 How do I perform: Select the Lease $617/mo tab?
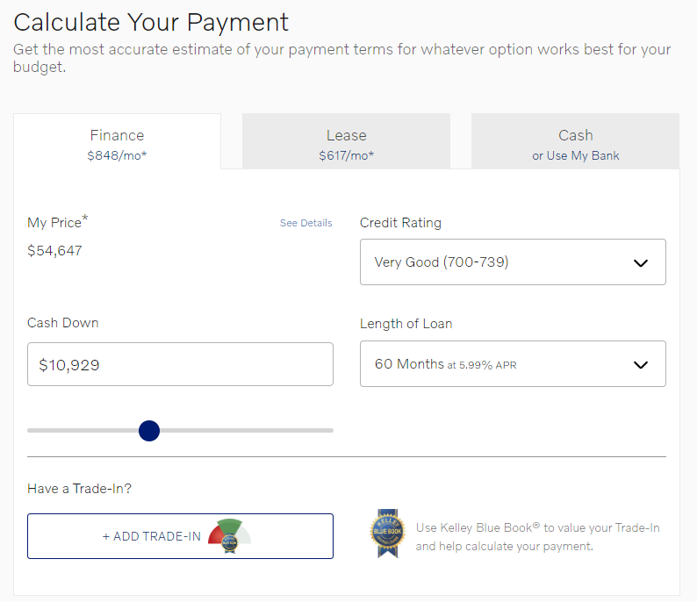(x=346, y=144)
